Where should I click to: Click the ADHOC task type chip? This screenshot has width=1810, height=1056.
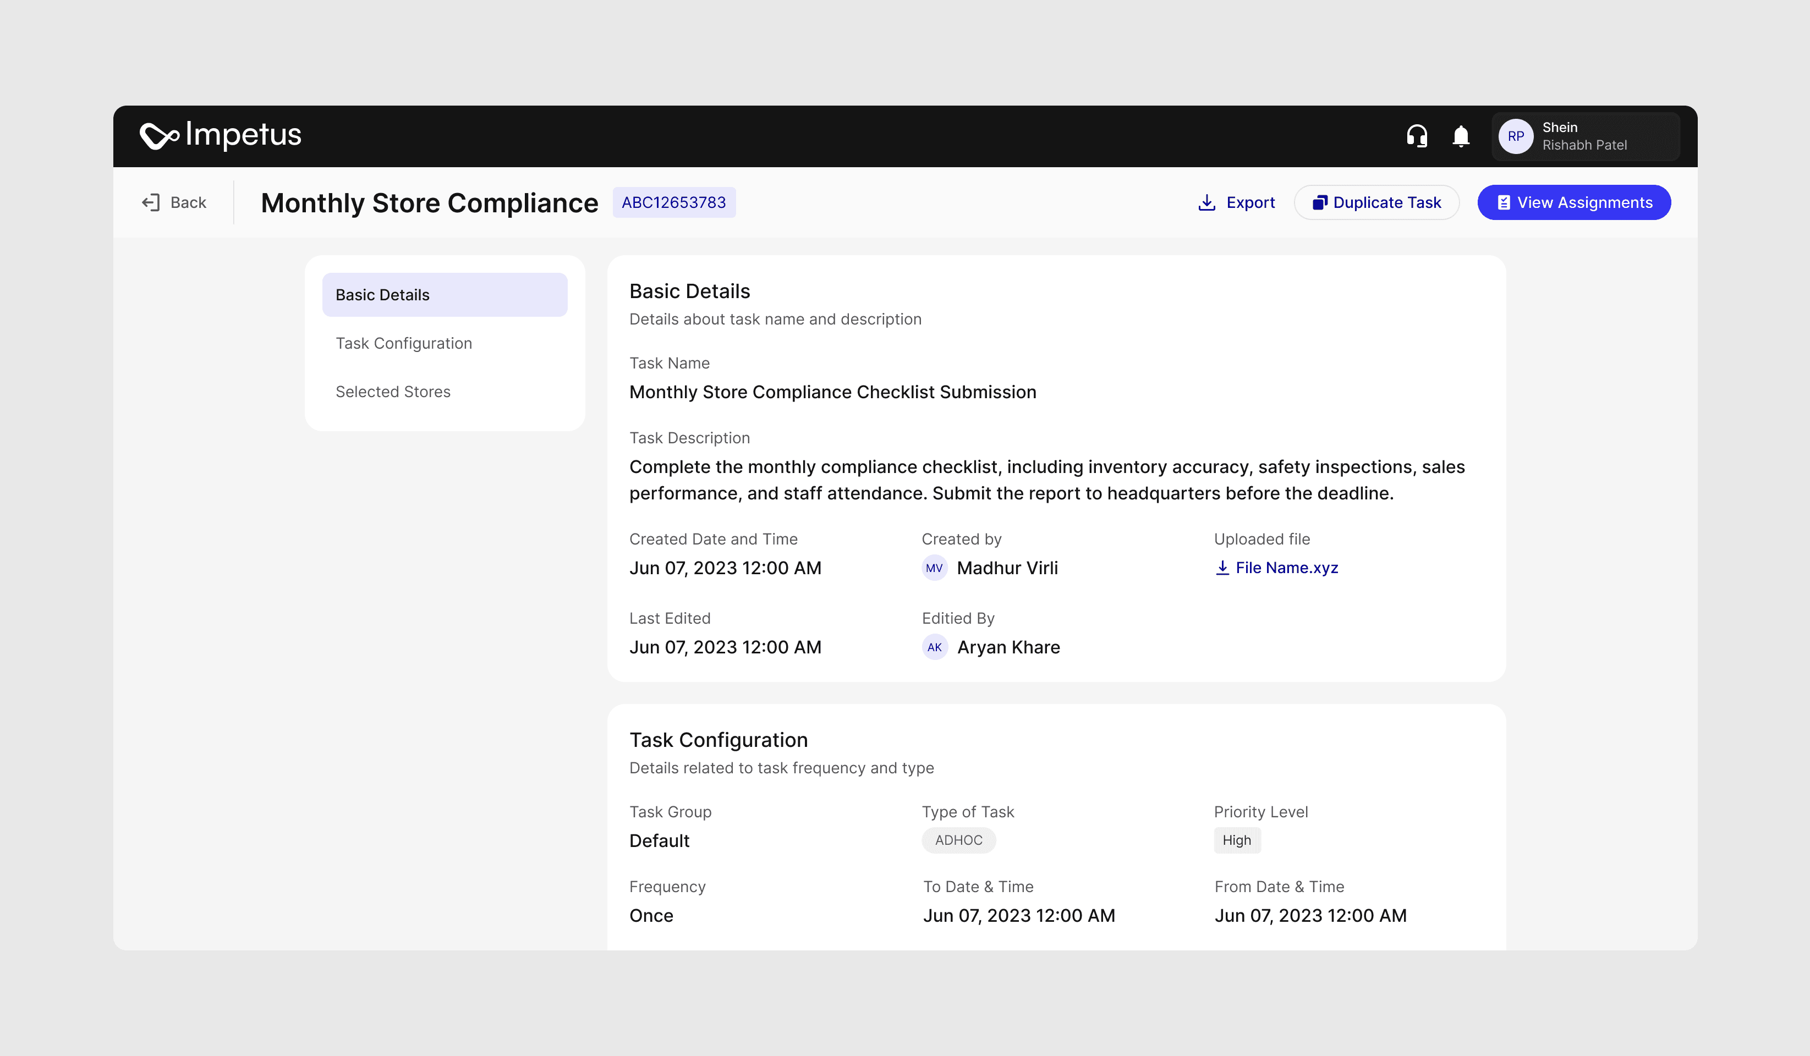[958, 840]
